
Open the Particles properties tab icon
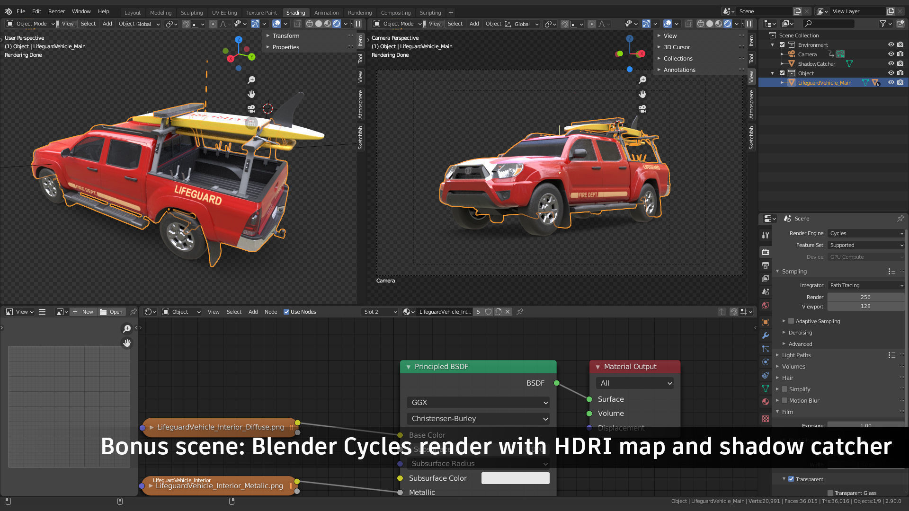pyautogui.click(x=766, y=349)
